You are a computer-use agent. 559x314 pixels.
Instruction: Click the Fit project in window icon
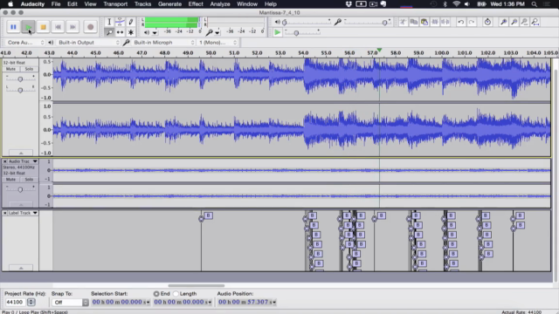[535, 22]
